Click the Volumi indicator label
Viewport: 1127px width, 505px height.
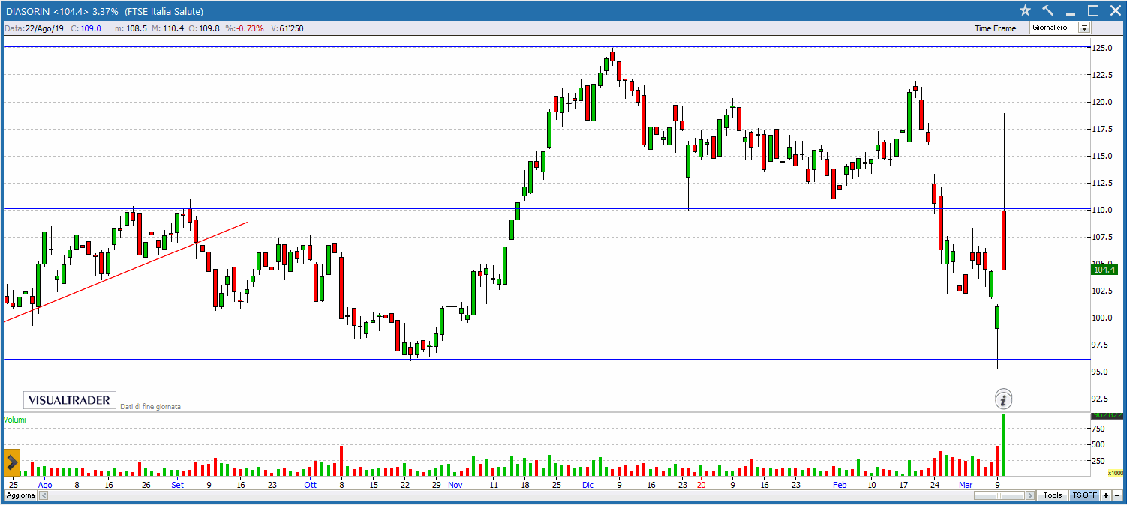click(14, 420)
